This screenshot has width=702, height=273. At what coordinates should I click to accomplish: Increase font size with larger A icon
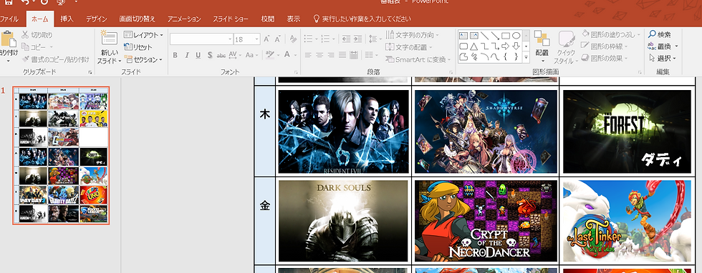(266, 39)
